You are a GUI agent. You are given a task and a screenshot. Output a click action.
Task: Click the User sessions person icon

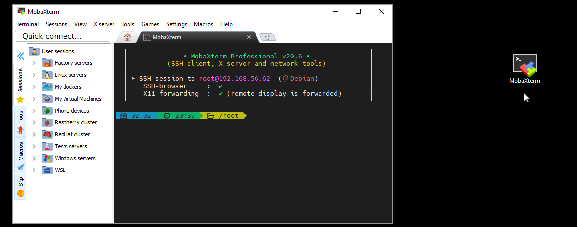pos(34,51)
